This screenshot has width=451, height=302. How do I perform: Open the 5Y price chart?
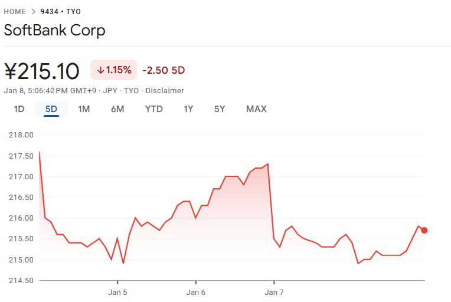220,109
